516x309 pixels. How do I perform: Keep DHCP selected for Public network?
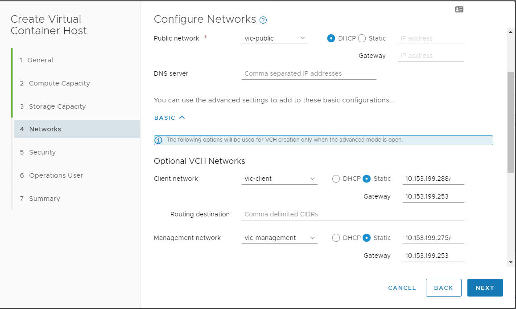tap(331, 38)
